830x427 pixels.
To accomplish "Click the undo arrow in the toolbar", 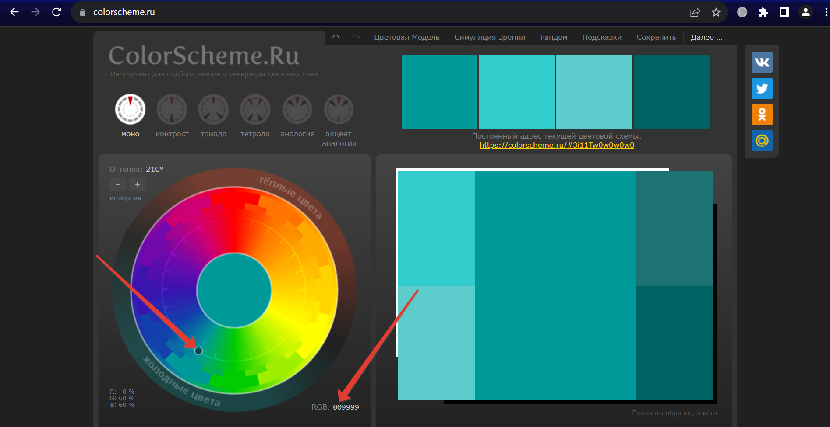I will pos(336,37).
